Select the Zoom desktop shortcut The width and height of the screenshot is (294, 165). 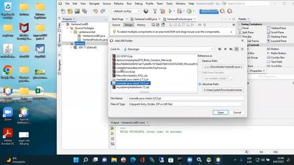click(8, 114)
